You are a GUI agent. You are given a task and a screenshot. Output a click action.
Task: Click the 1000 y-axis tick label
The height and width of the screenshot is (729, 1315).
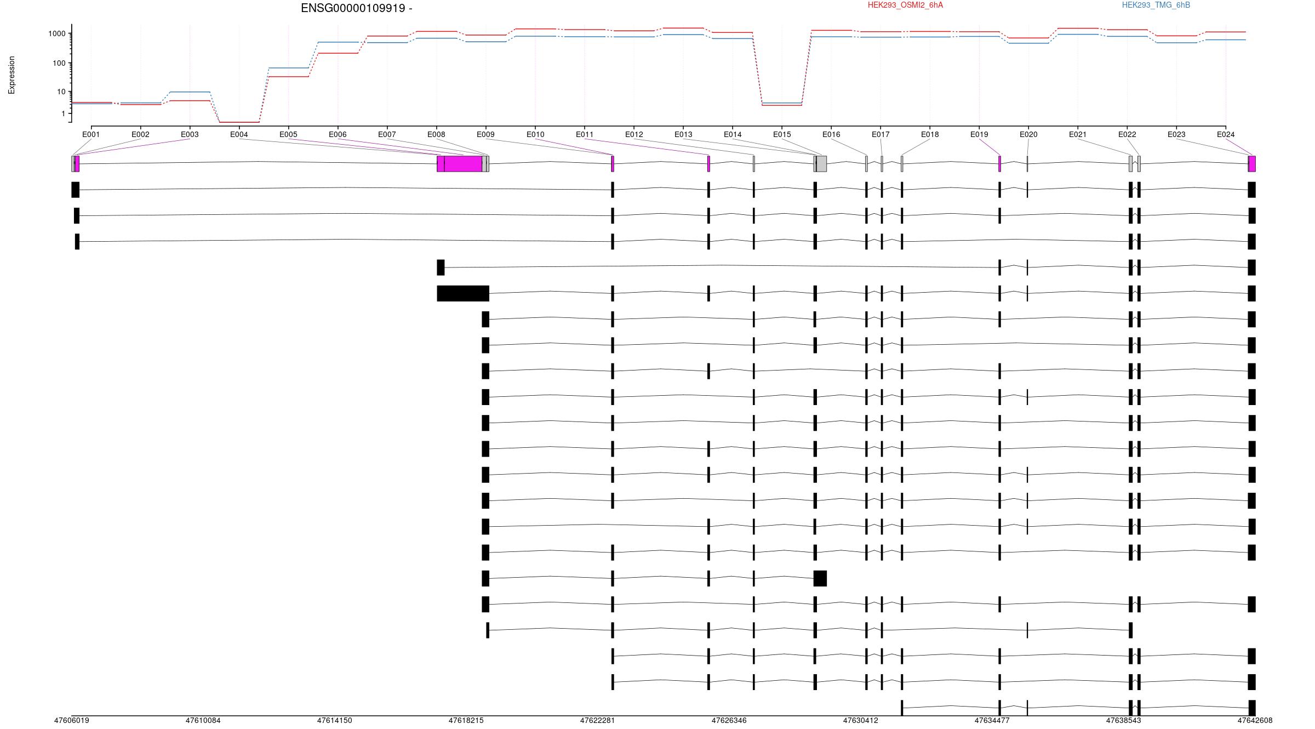pyautogui.click(x=56, y=33)
